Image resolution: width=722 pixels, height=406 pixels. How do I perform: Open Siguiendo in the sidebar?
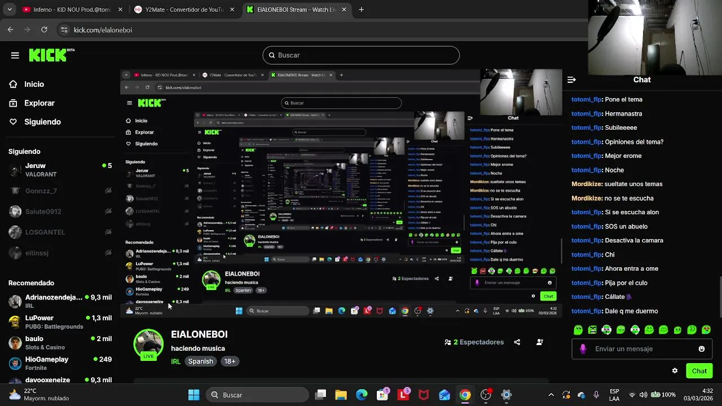[42, 122]
